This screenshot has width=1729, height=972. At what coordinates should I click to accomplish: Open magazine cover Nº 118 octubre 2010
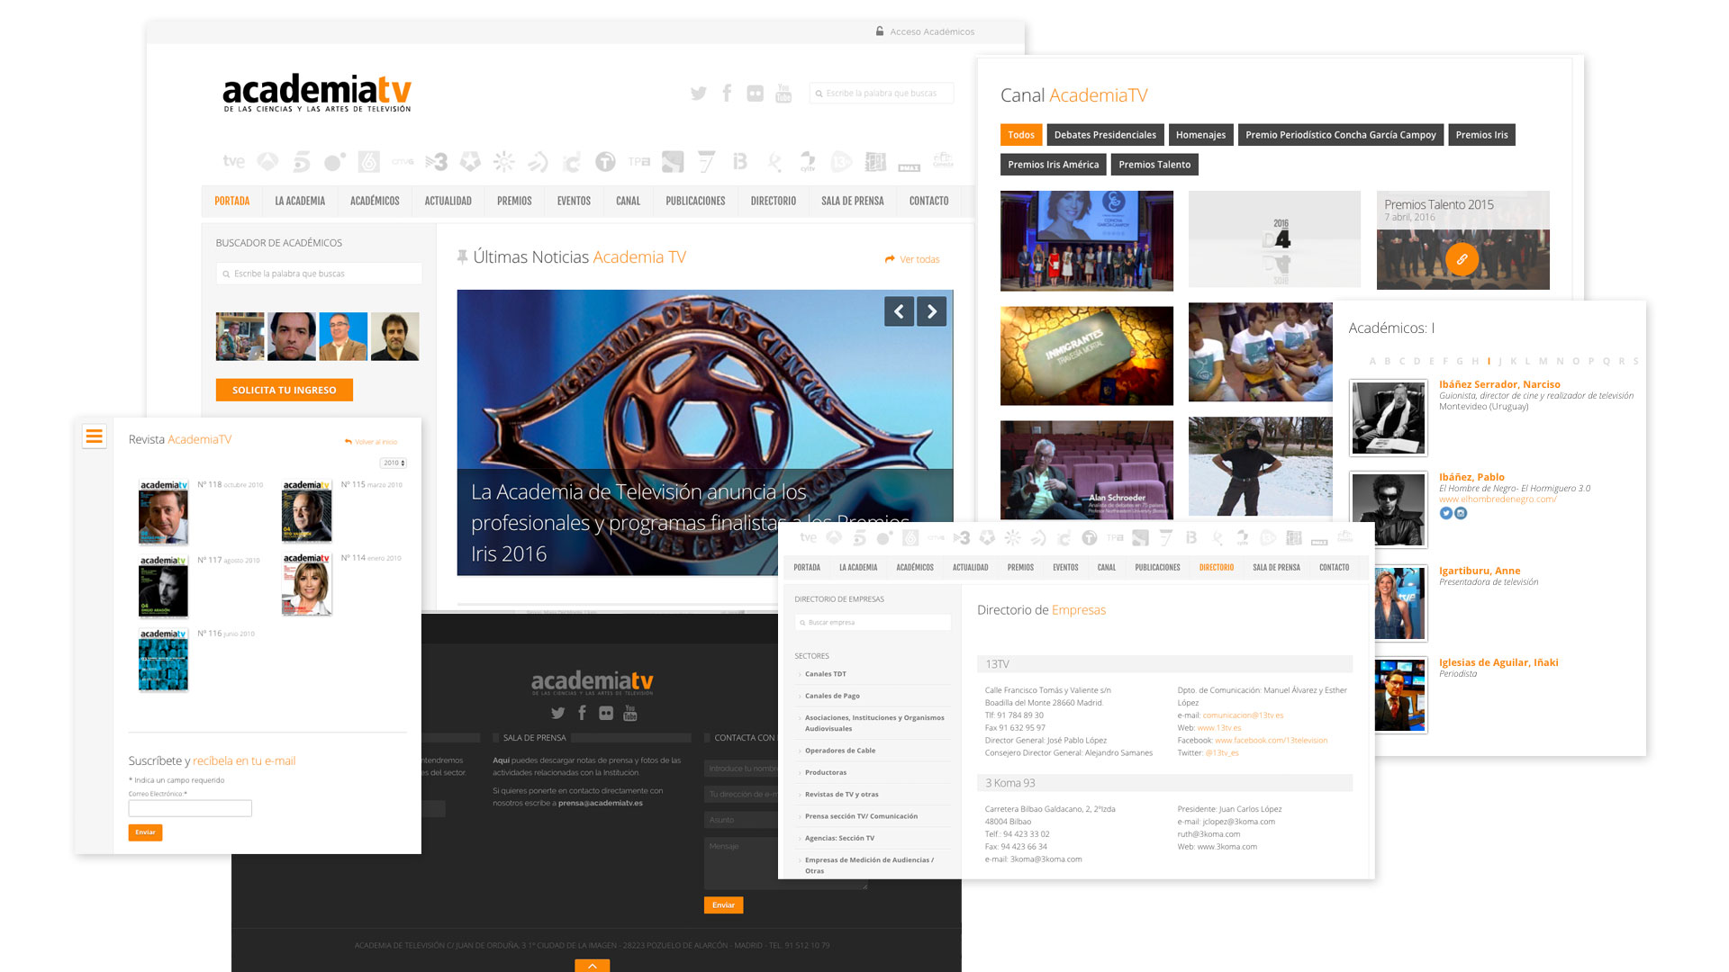coord(163,511)
